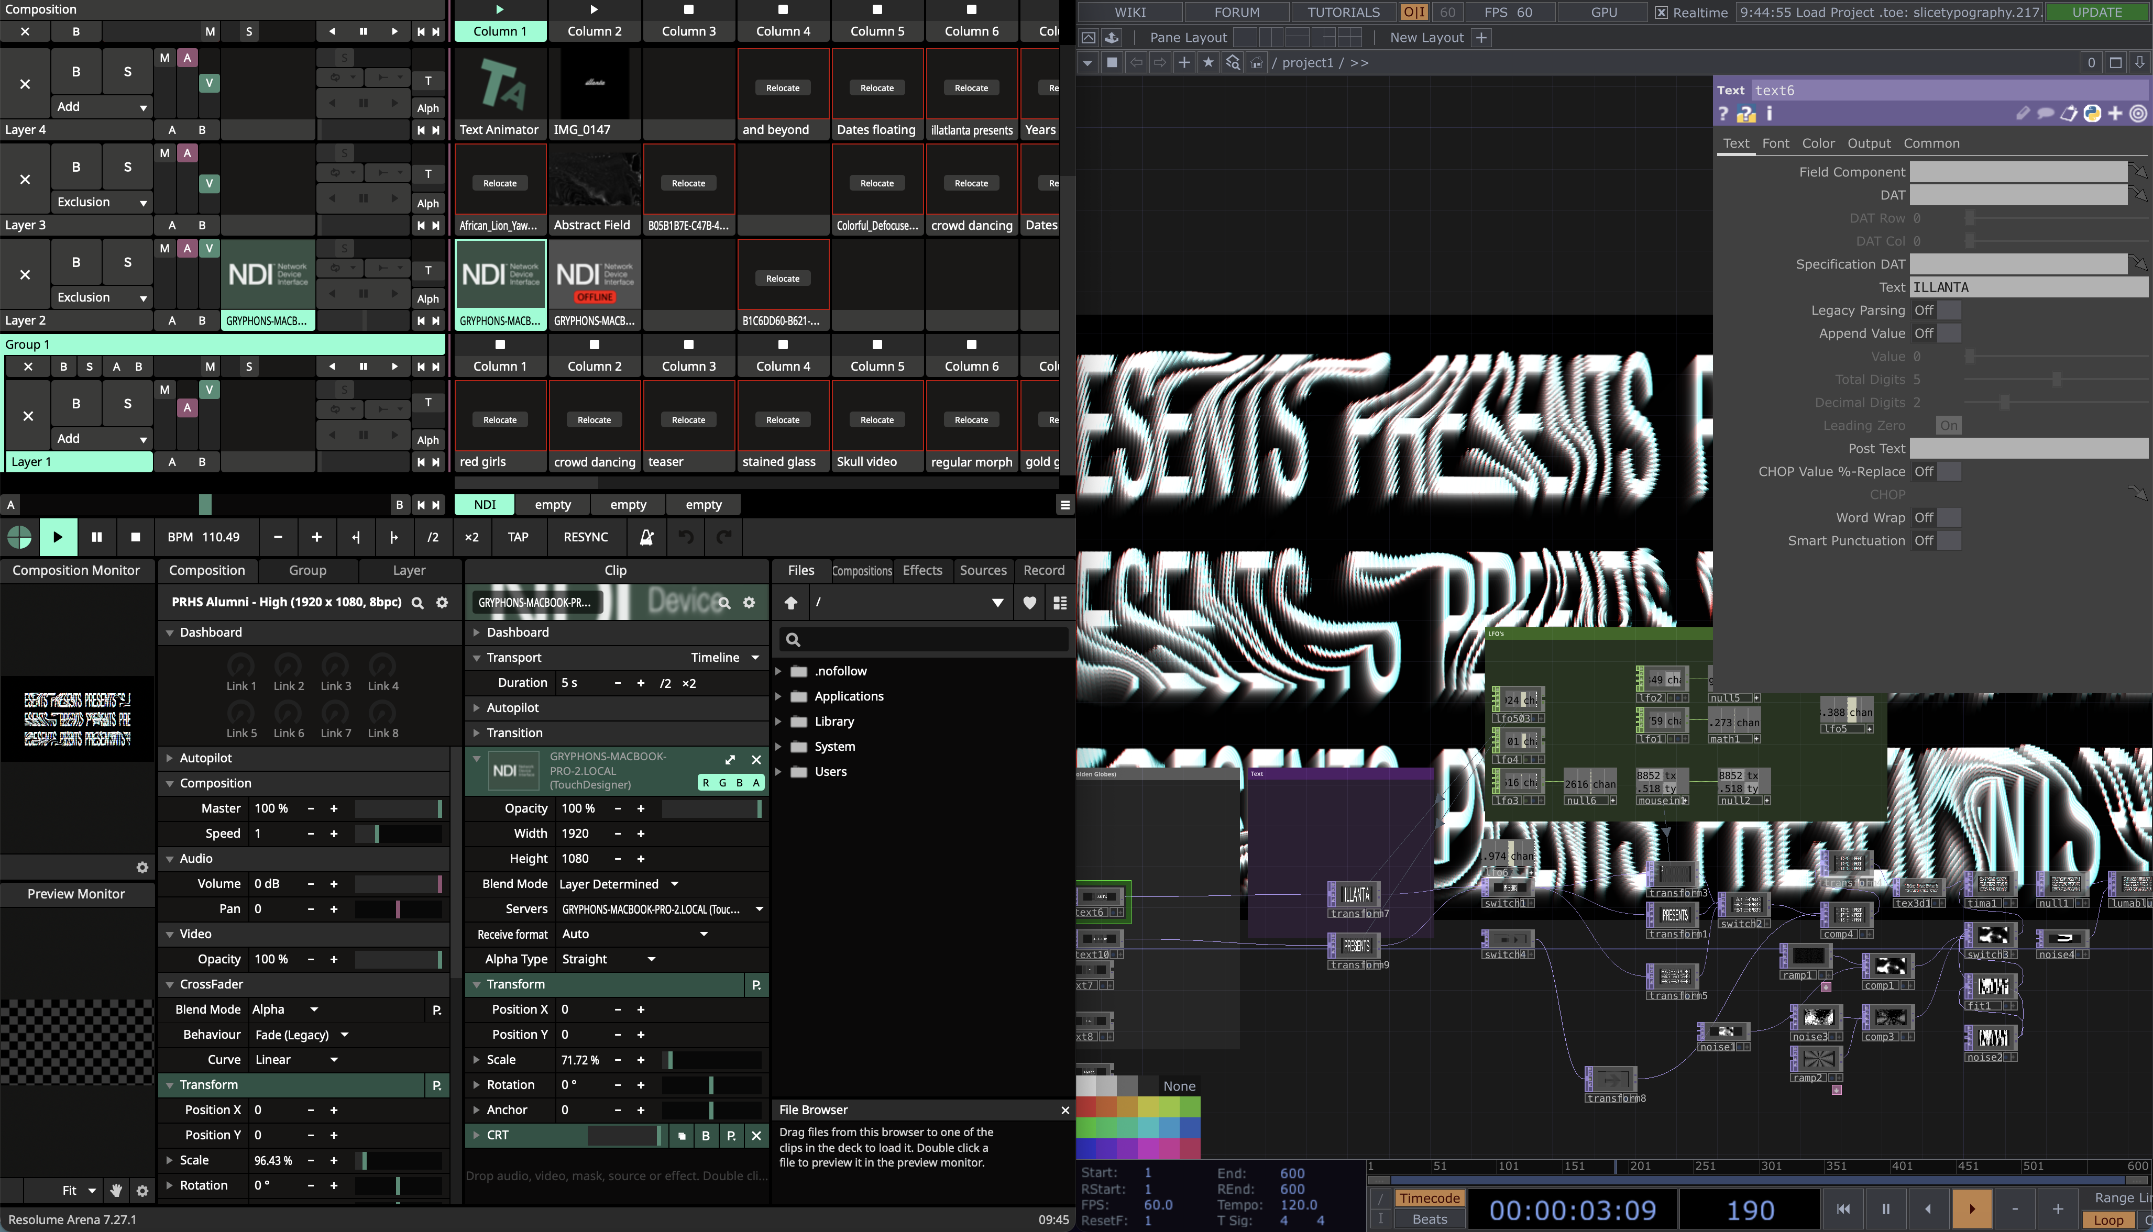This screenshot has height=1232, width=2153.
Task: Stop the Resolume composition transport
Action: click(x=135, y=537)
